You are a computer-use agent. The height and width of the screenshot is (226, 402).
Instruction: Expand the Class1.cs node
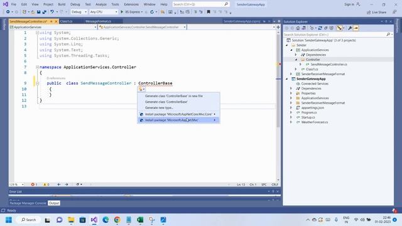coord(296,69)
